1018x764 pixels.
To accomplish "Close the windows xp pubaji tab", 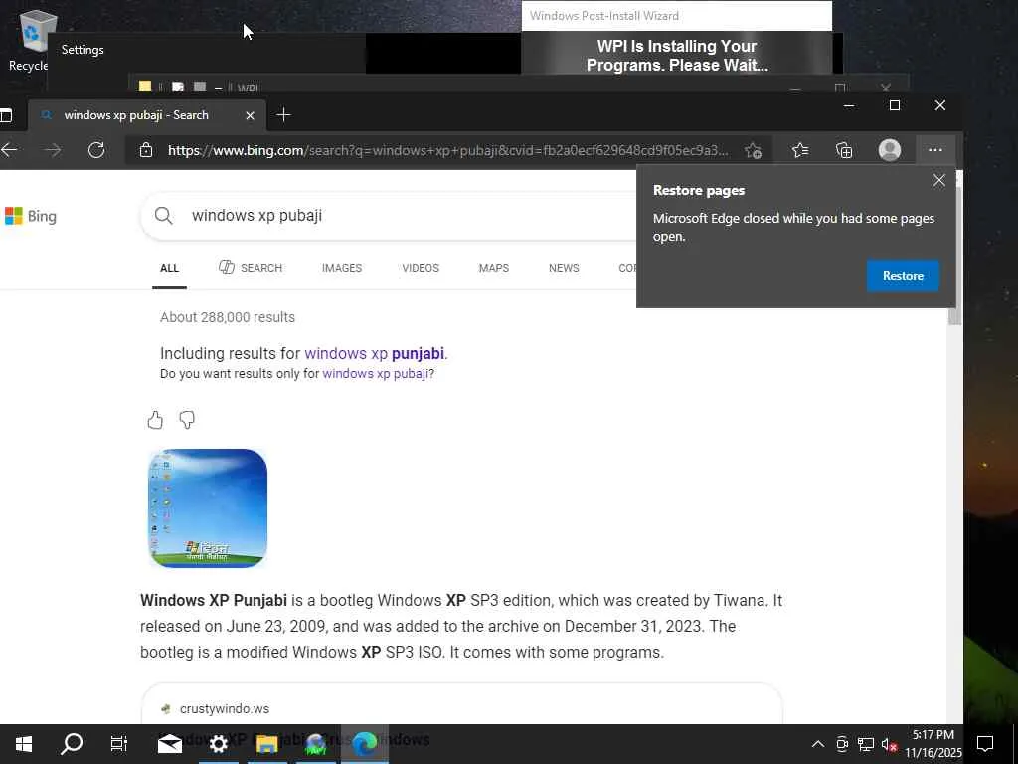I will [x=250, y=115].
